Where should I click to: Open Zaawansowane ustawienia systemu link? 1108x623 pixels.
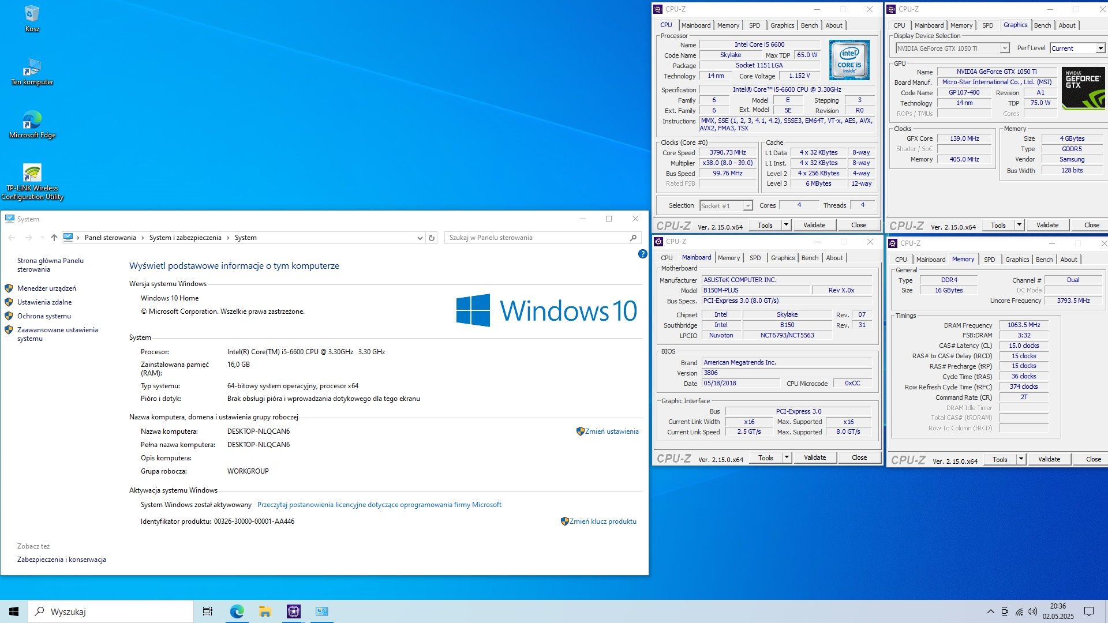click(x=58, y=334)
